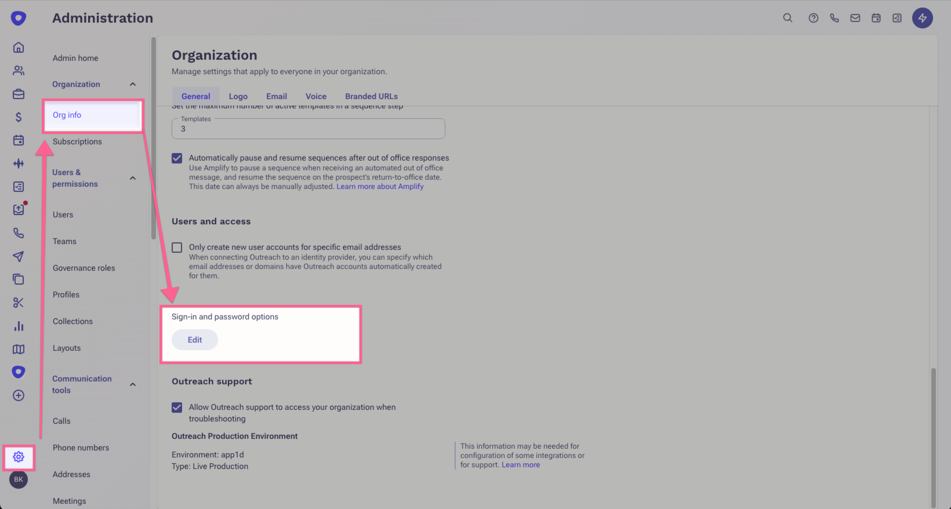Viewport: 951px width, 509px height.
Task: Click Organization heading in side menu
Action: coord(76,84)
